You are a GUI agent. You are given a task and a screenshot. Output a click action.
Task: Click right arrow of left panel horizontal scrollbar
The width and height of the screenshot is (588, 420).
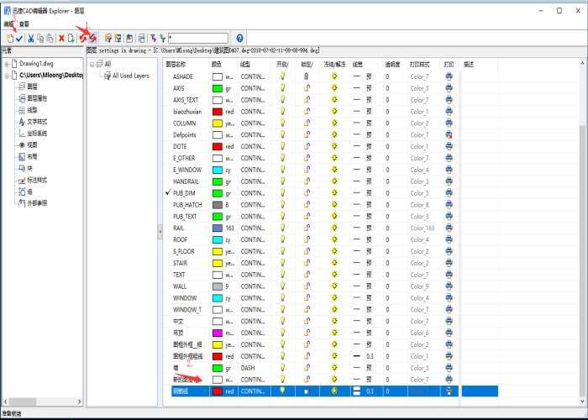(x=79, y=402)
